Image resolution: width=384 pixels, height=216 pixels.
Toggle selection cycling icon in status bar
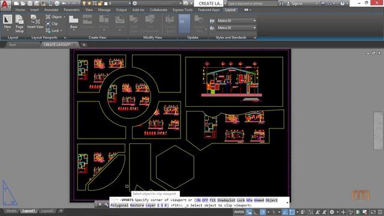pos(311,212)
